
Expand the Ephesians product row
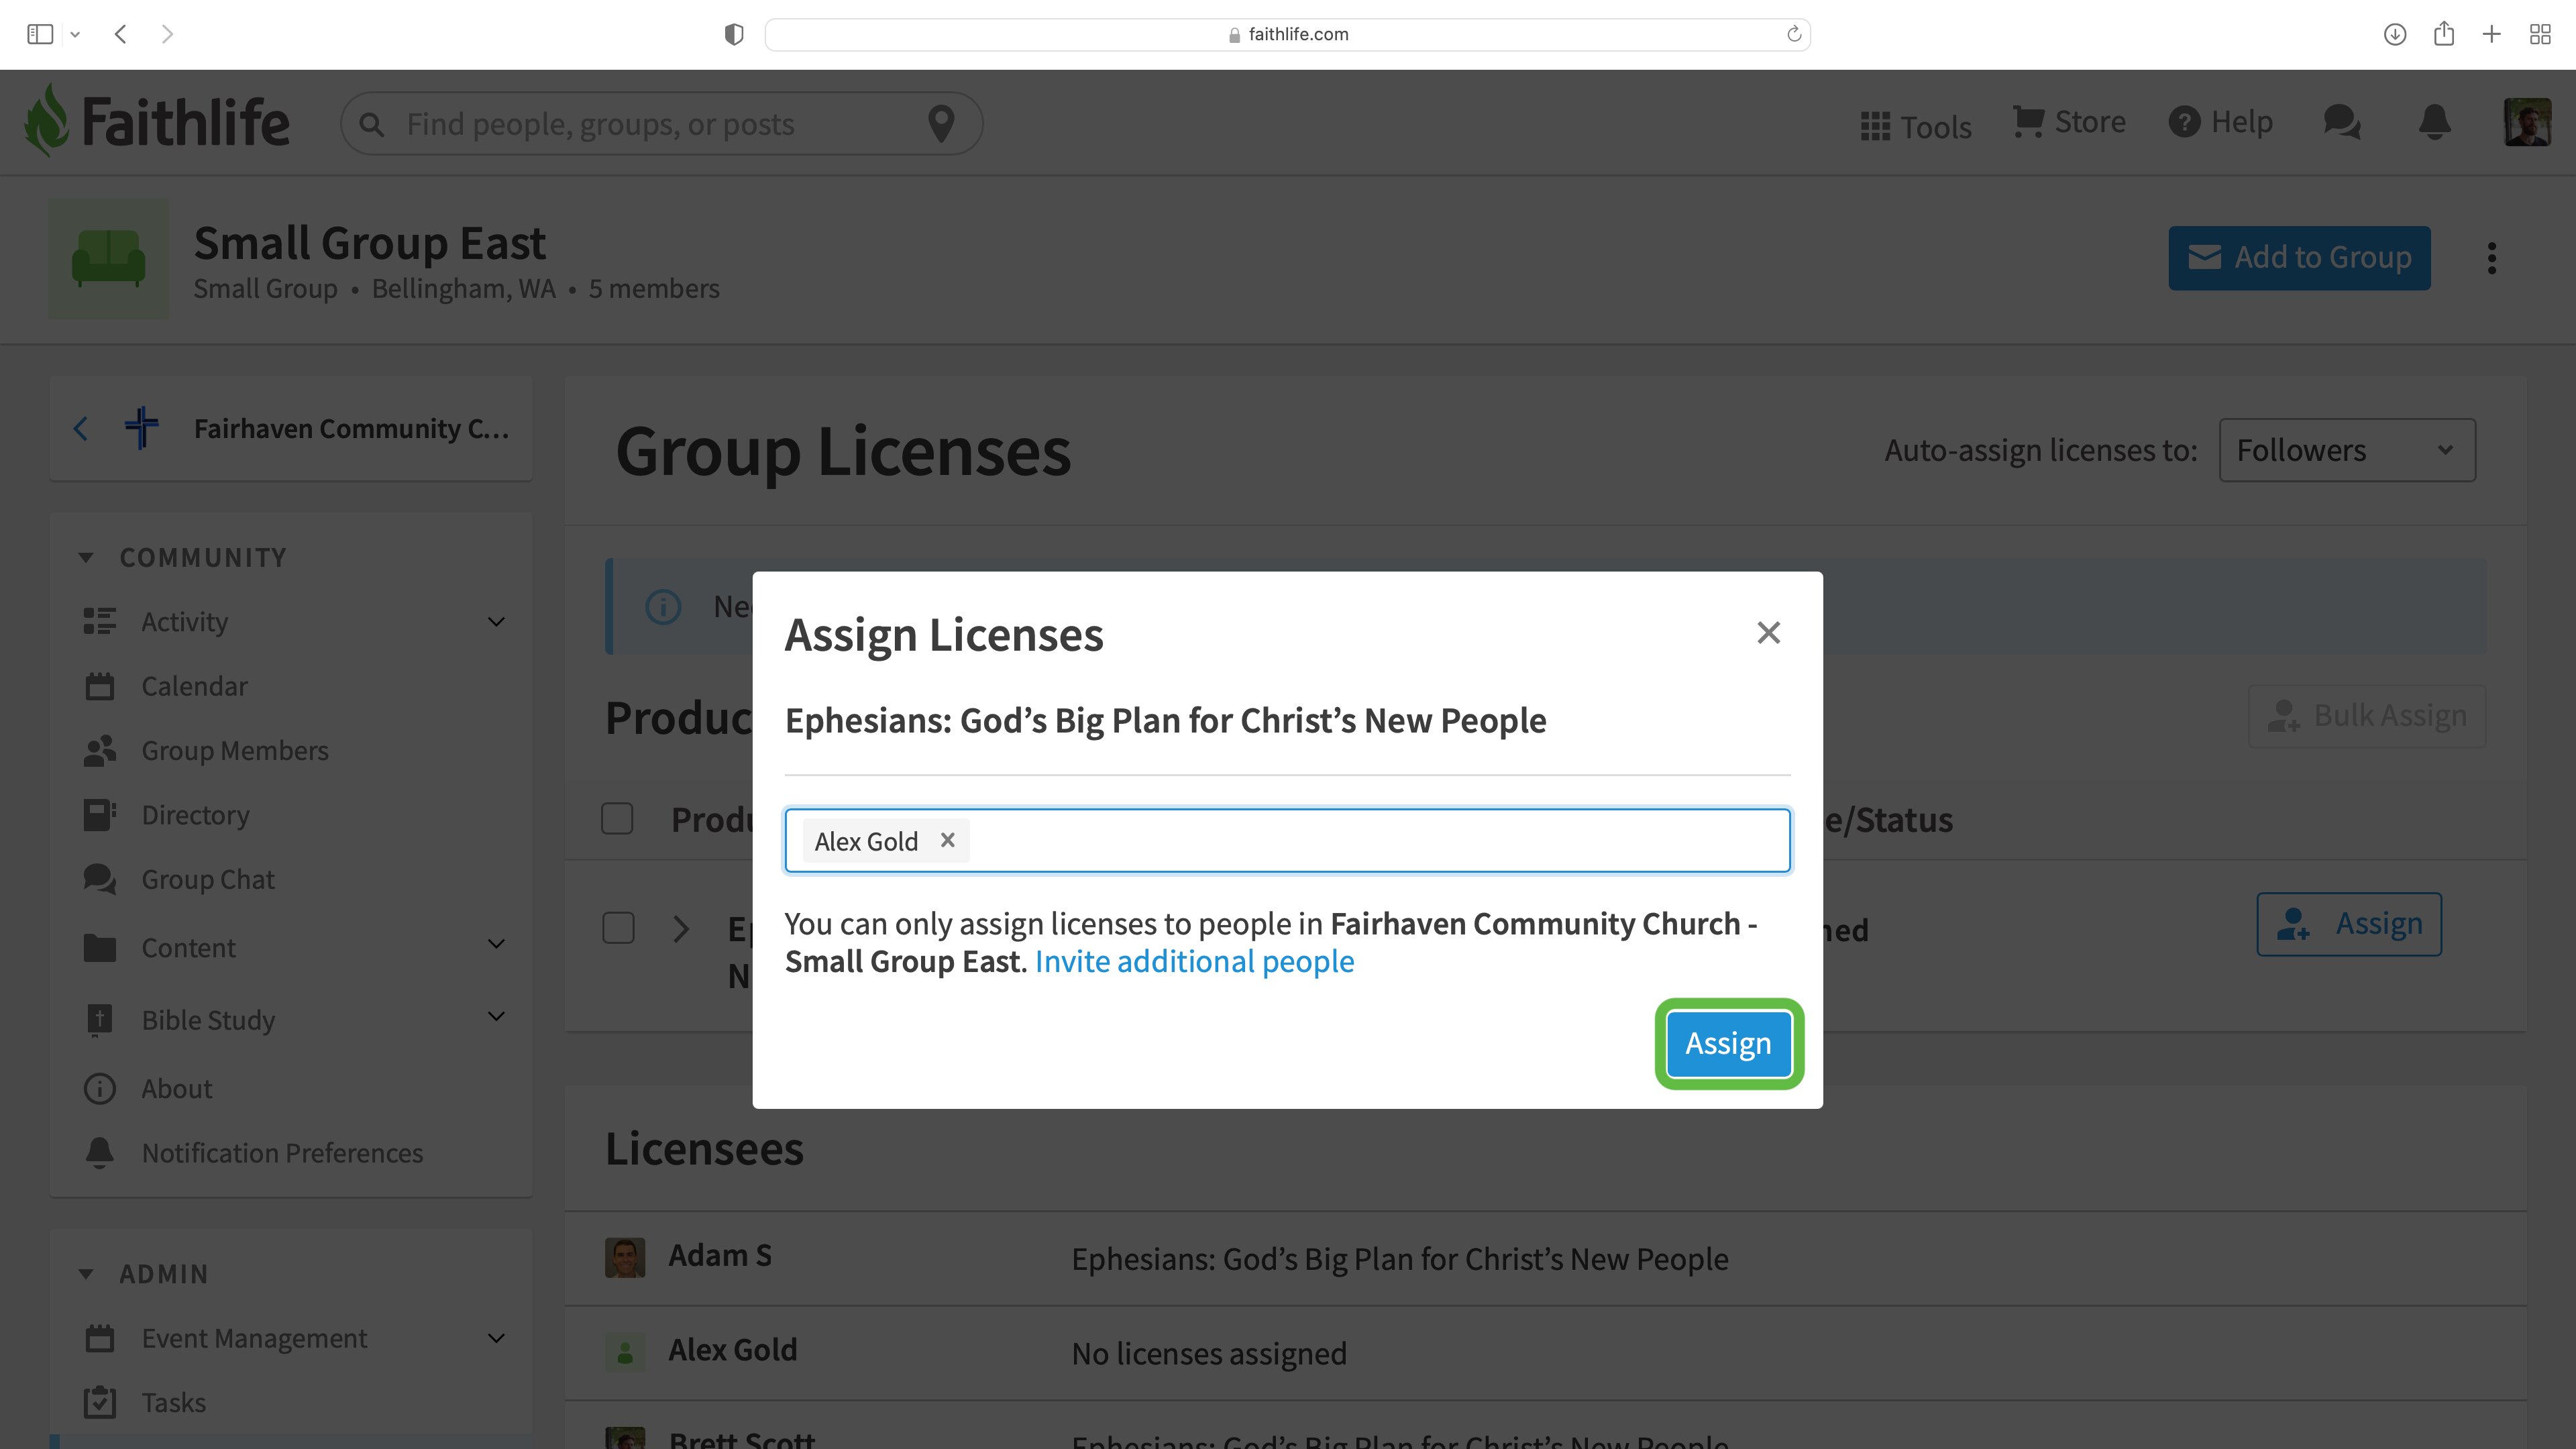tap(681, 929)
